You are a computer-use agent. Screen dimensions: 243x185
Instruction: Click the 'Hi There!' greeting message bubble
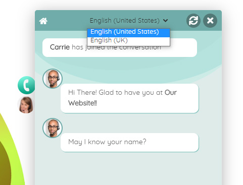coord(129,98)
